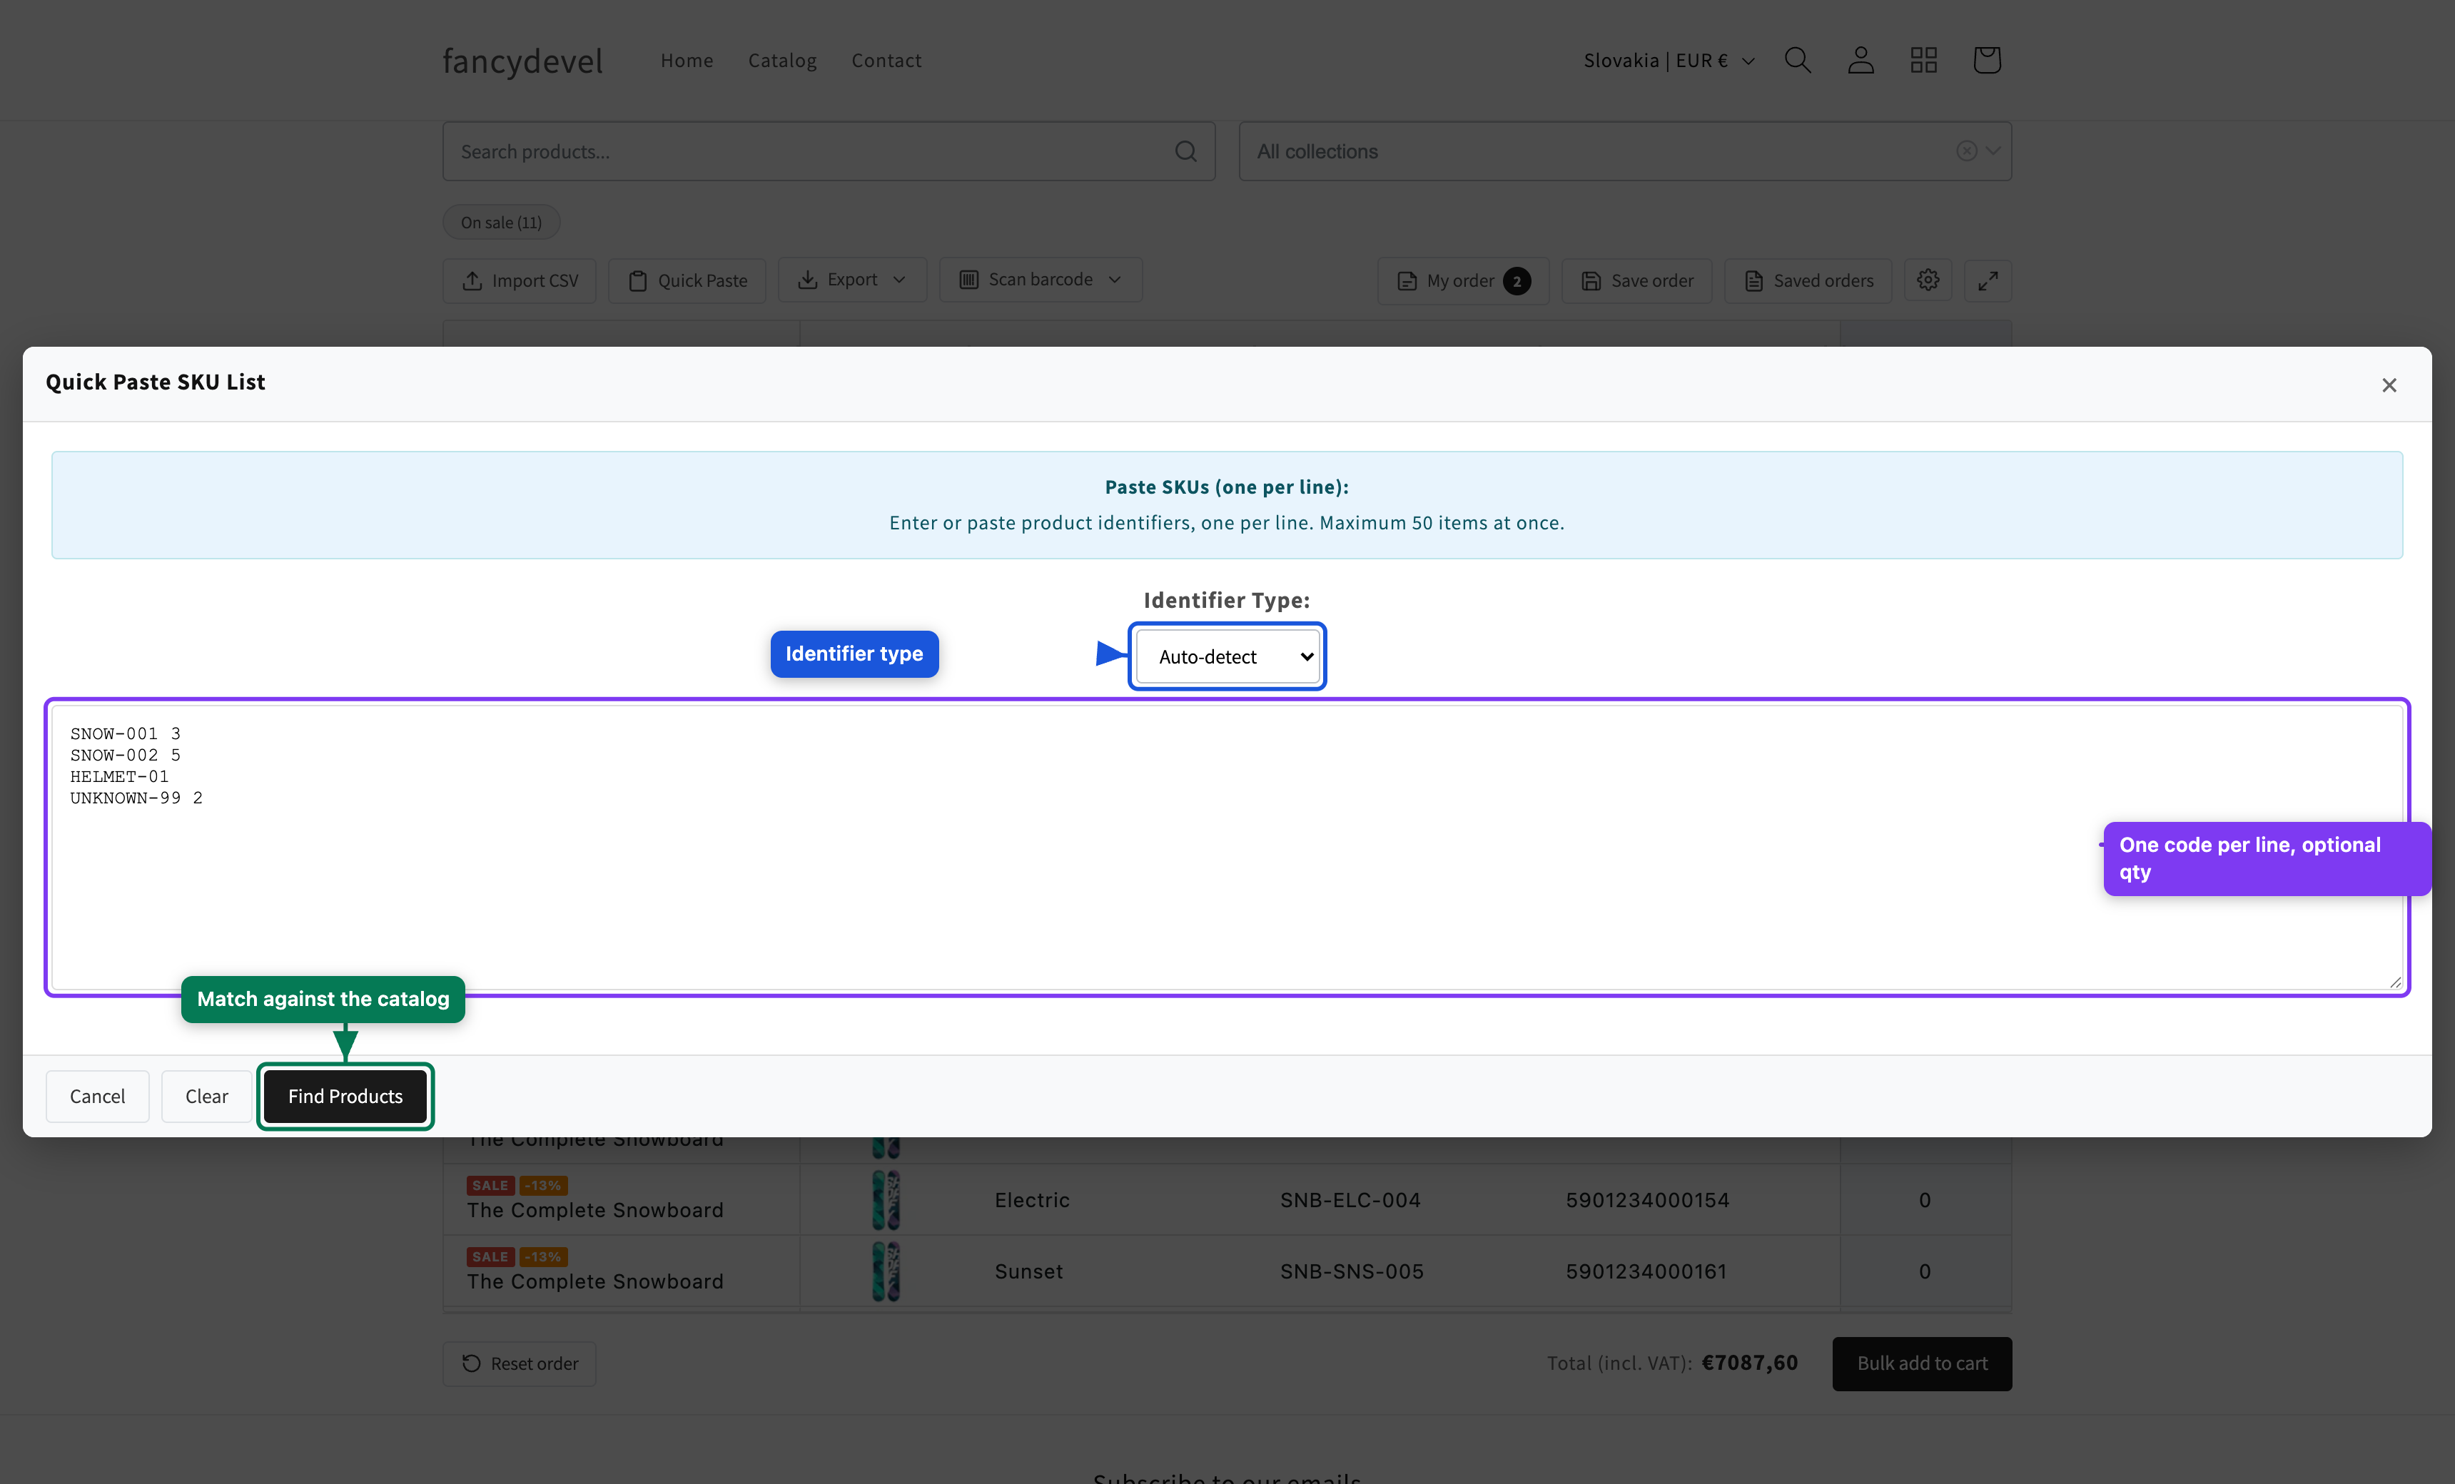Image resolution: width=2455 pixels, height=1484 pixels.
Task: Open the Identifier Type Auto-detect dropdown
Action: click(x=1227, y=656)
